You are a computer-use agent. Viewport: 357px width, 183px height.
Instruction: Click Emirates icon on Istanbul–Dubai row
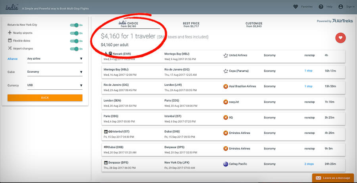(226, 133)
